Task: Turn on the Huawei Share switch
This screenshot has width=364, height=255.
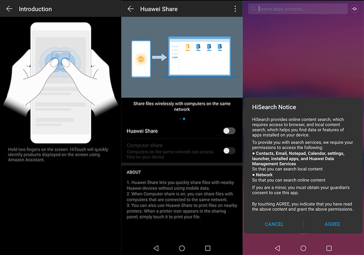Action: [229, 131]
